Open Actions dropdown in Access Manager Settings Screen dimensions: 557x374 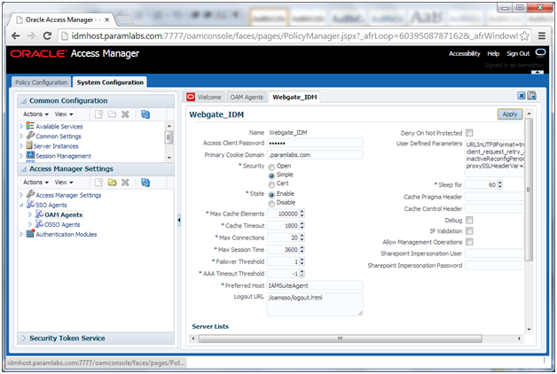point(35,183)
